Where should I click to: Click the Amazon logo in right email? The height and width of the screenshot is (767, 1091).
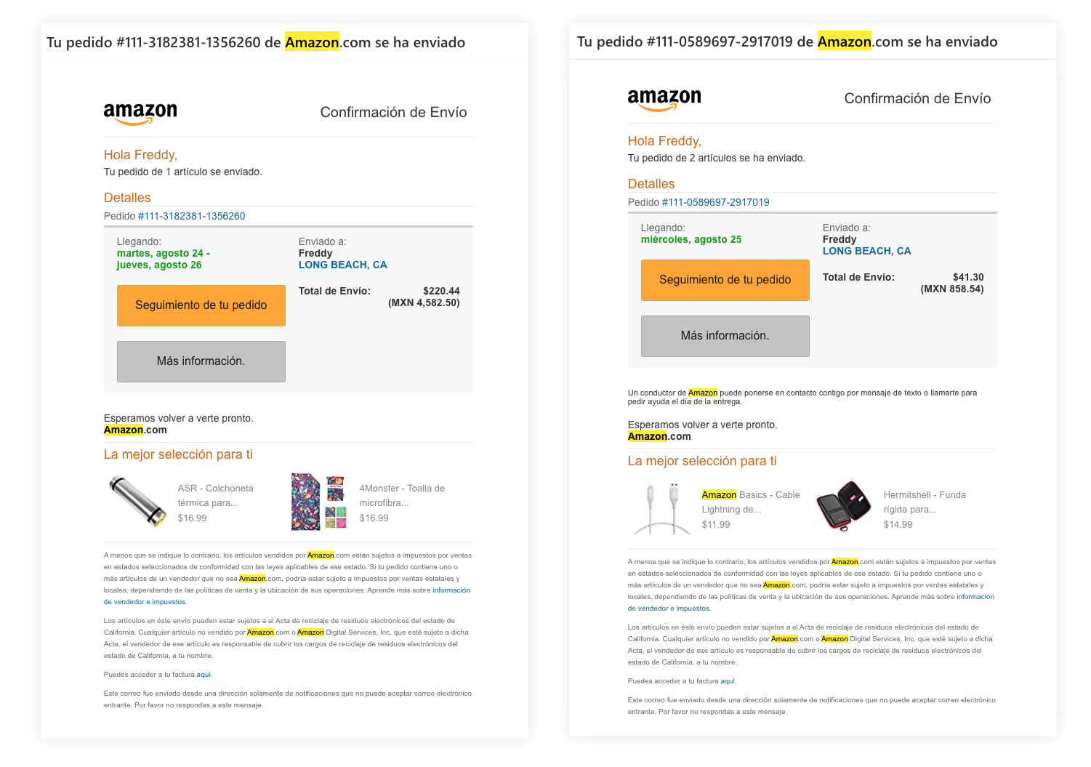[664, 99]
